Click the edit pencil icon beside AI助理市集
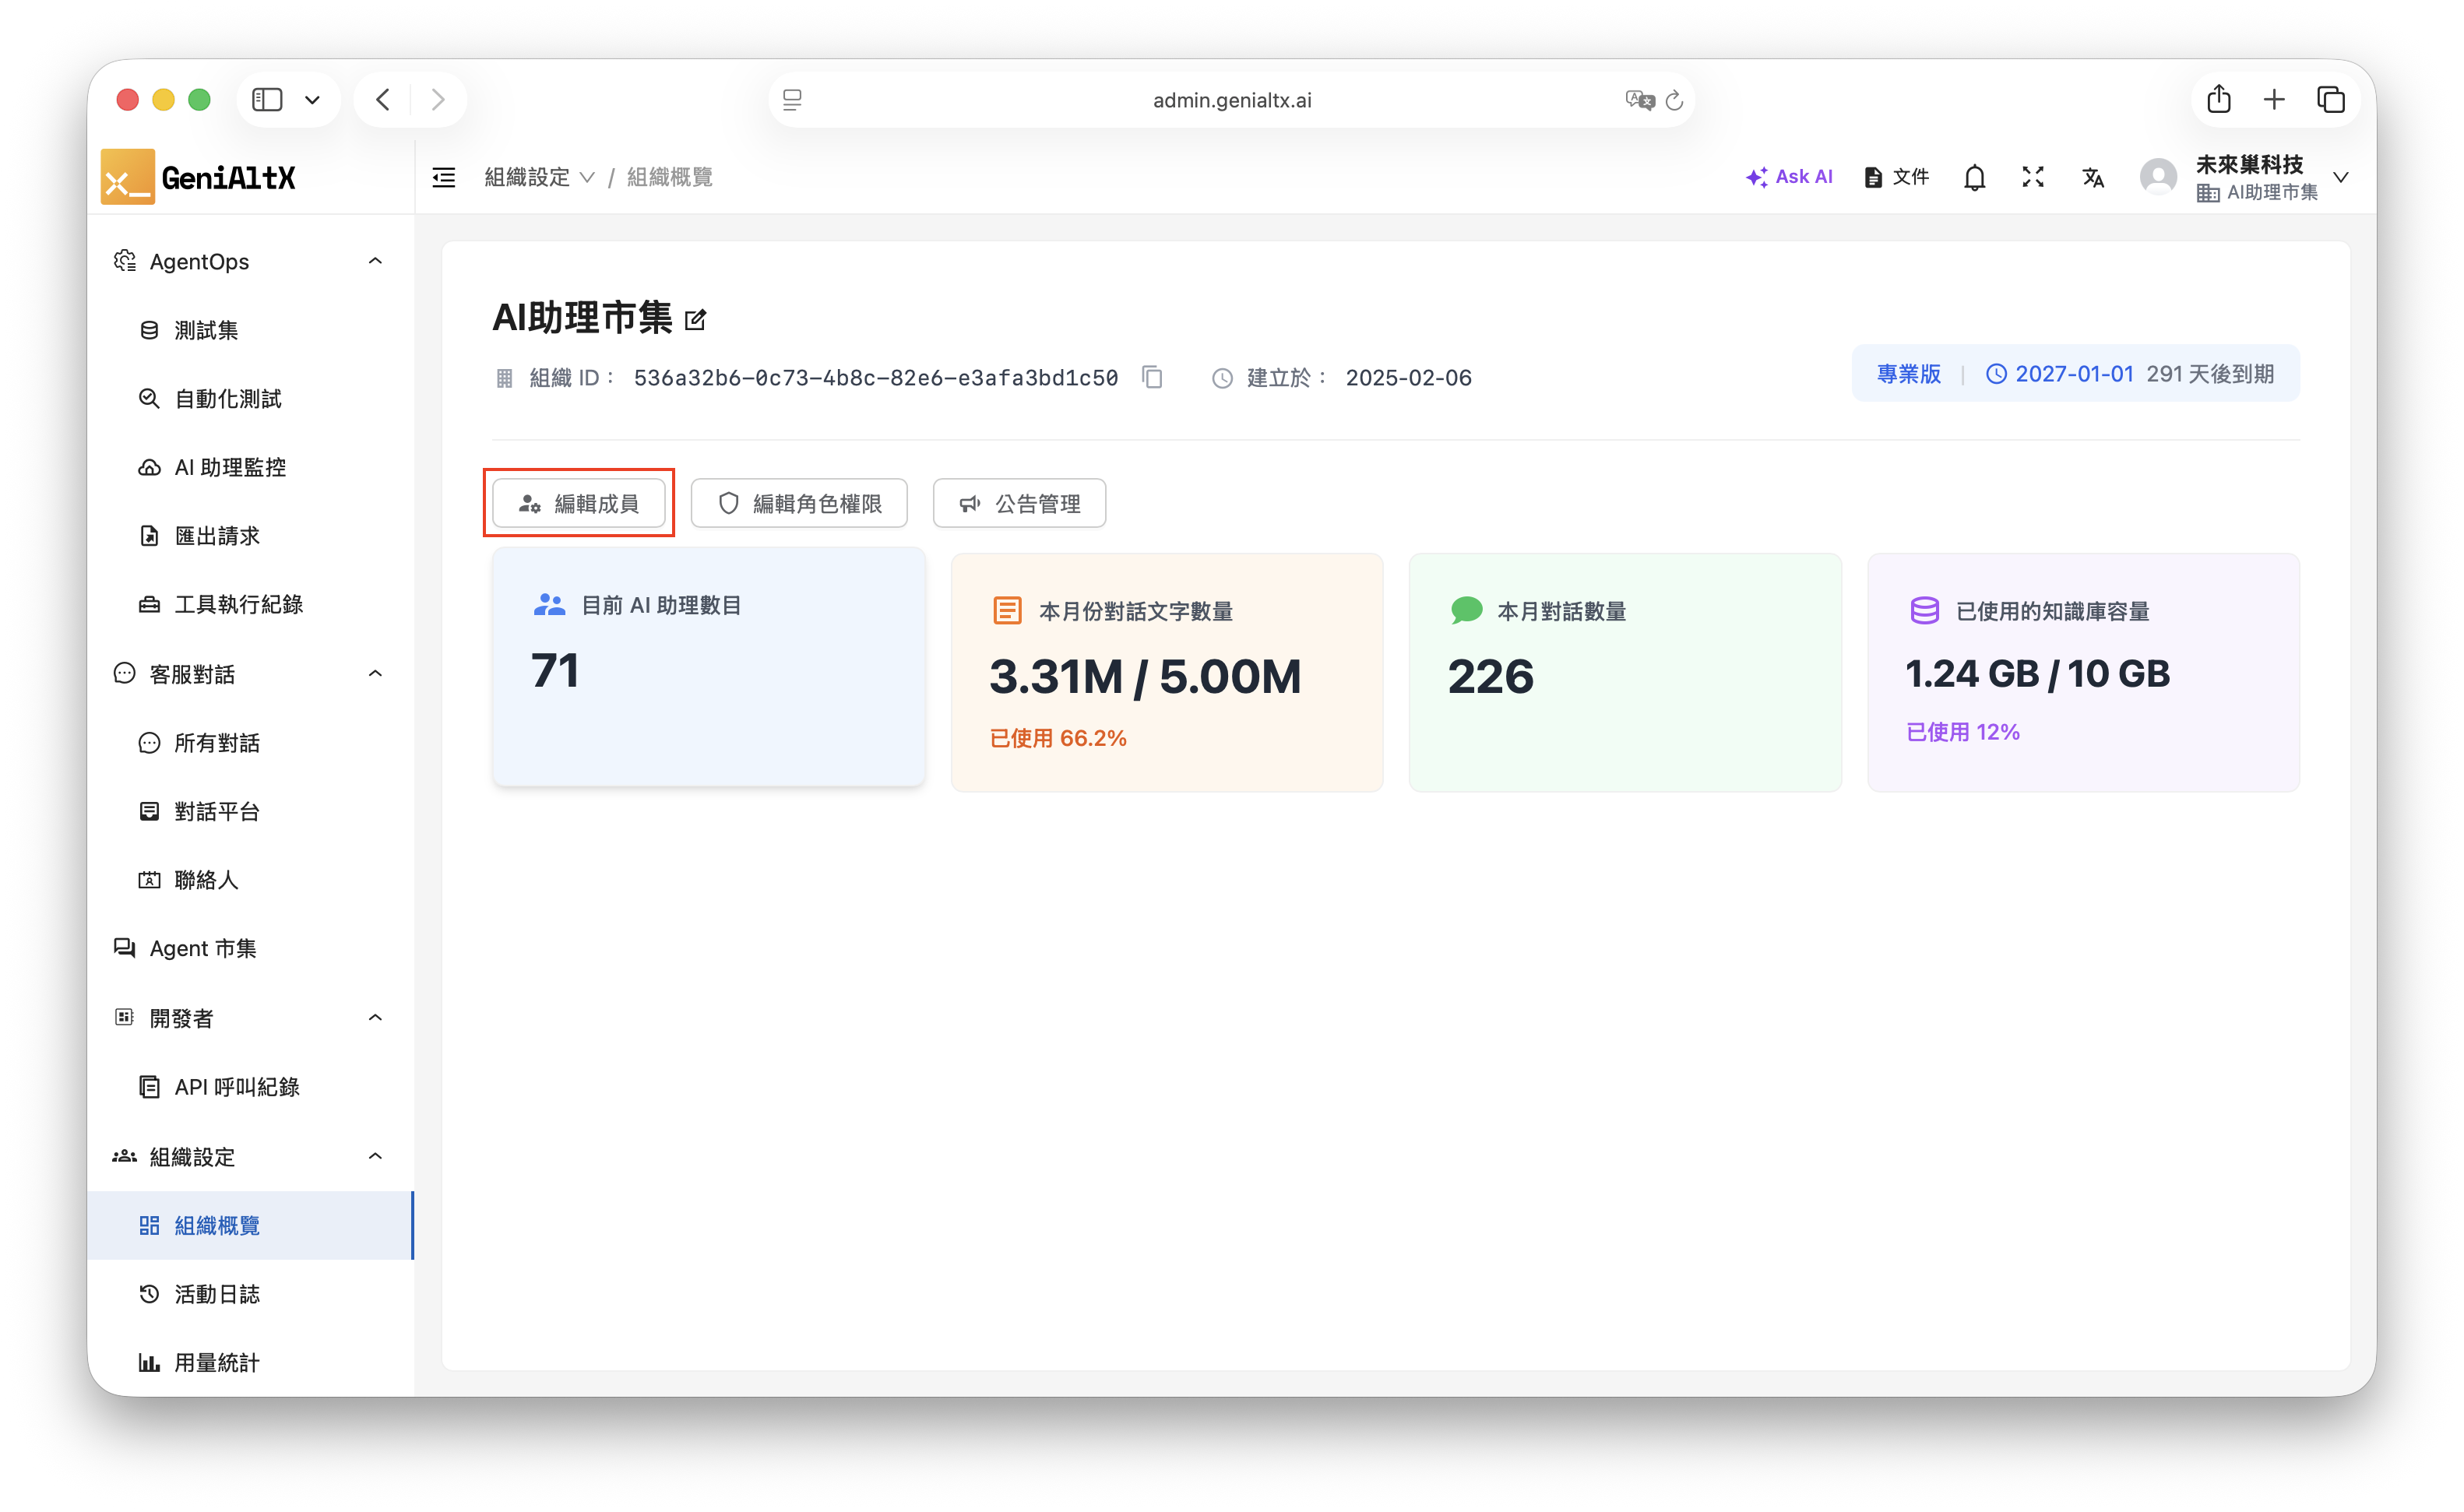Viewport: 2464px width, 1512px height. point(695,320)
